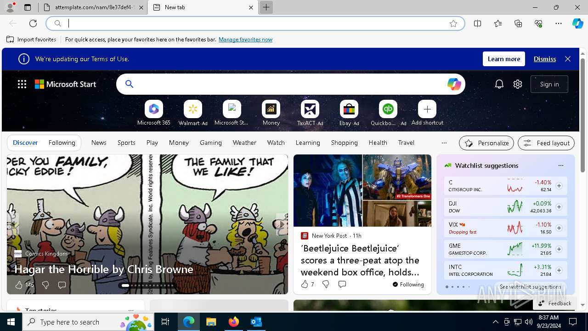Image resolution: width=588 pixels, height=331 pixels.
Task: Open Copilot sidebar icon
Action: click(577, 23)
